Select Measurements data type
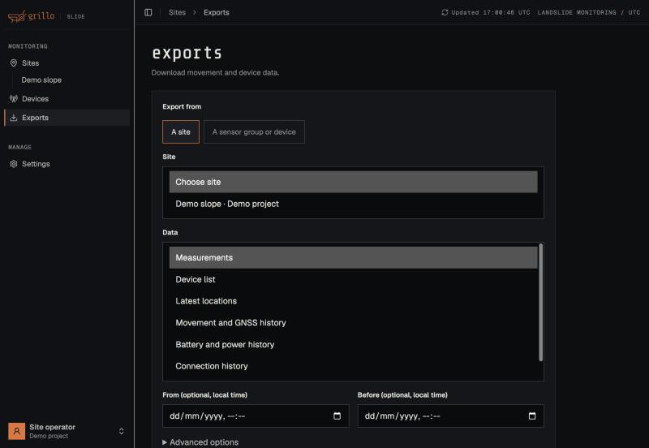Screen dimensions: 649x448 coord(353,257)
